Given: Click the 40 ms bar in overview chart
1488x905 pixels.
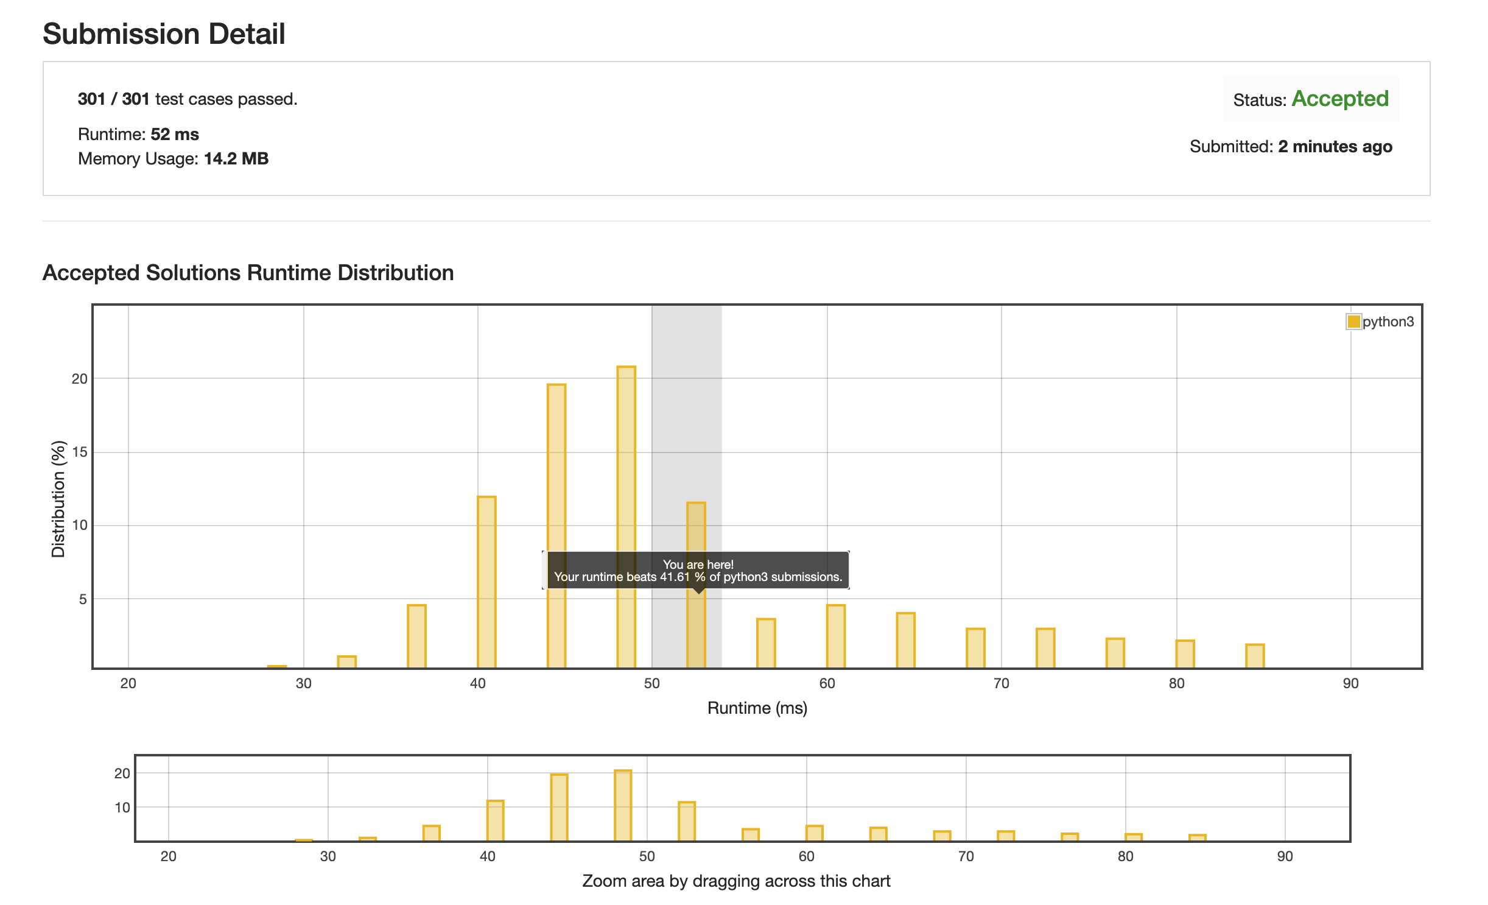Looking at the screenshot, I should [495, 820].
